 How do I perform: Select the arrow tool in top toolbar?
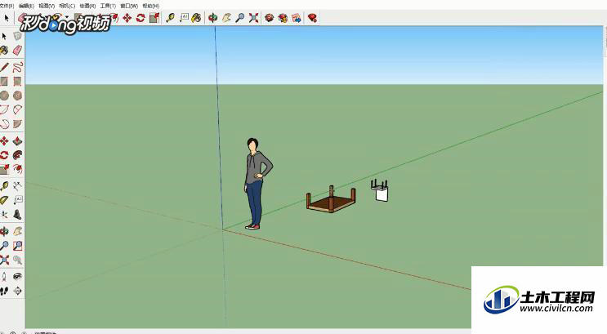7,18
